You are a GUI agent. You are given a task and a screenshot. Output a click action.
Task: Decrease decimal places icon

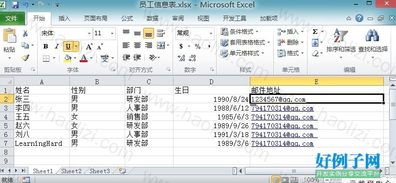pos(192,58)
